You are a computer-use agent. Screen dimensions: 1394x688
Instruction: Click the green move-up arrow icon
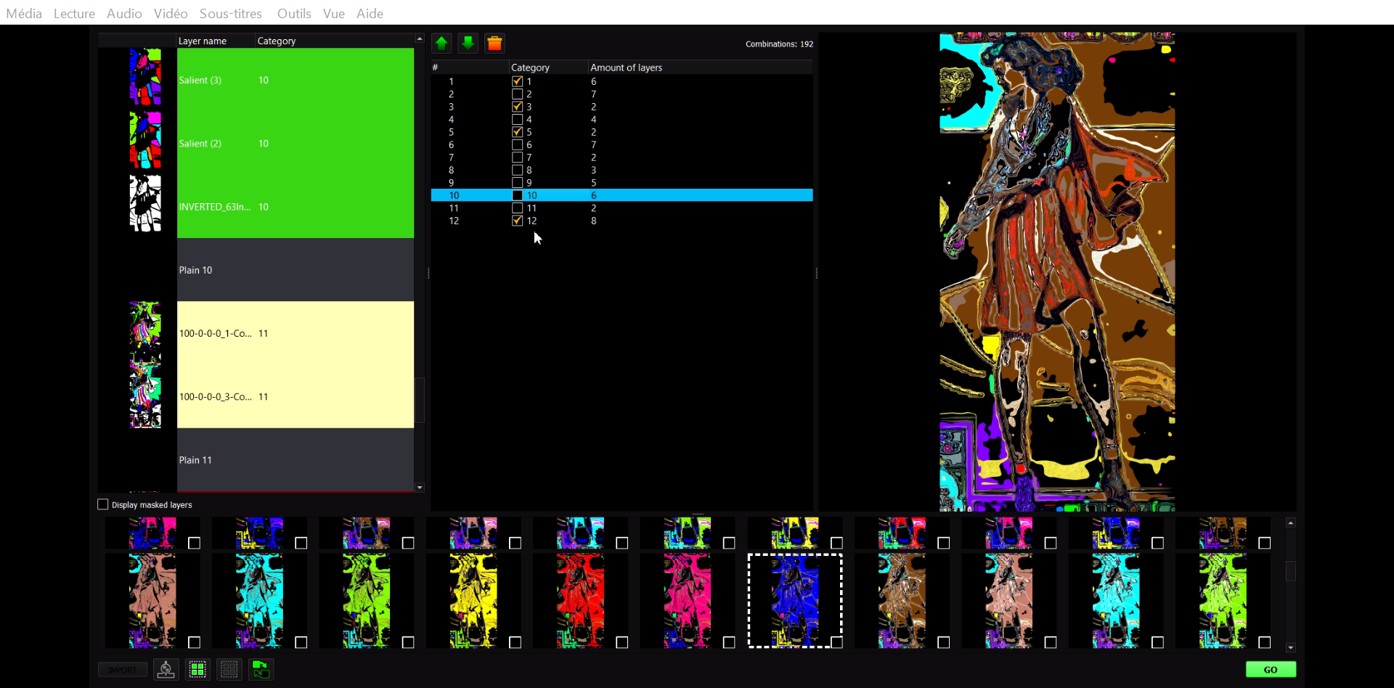coord(441,44)
